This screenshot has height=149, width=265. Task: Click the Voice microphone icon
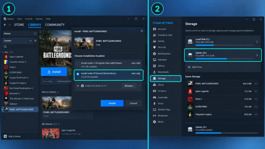tap(154, 103)
